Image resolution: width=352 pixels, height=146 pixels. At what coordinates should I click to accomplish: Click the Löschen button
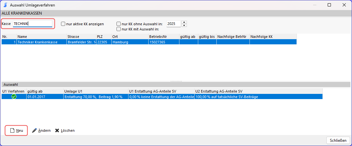click(x=65, y=130)
